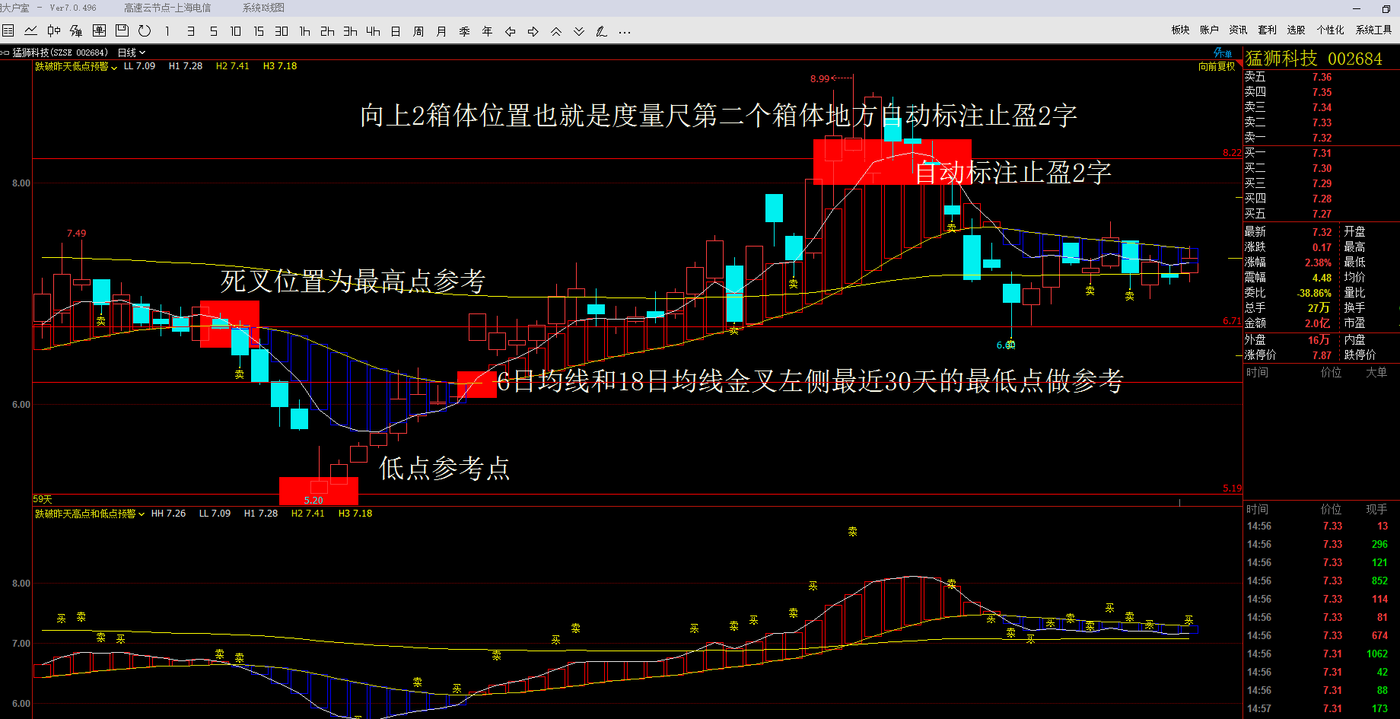Click the 金额 value 2.0亿
1400x719 pixels.
coord(1318,323)
